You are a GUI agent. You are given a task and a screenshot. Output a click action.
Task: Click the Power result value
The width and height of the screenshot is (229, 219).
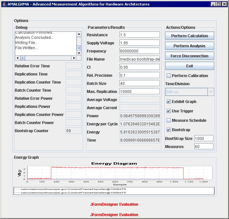click(x=140, y=116)
